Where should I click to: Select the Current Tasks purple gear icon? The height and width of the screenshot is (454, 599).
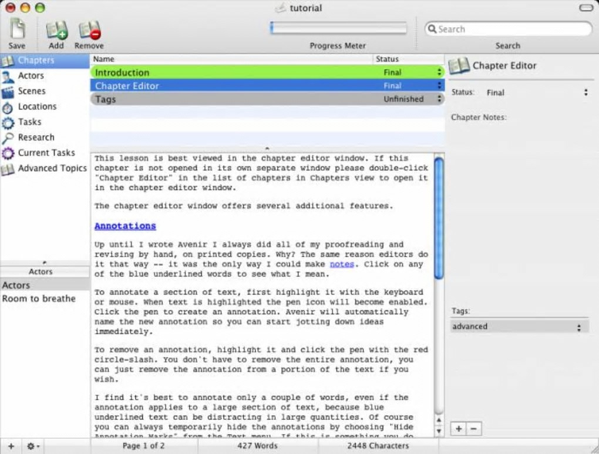pyautogui.click(x=8, y=153)
